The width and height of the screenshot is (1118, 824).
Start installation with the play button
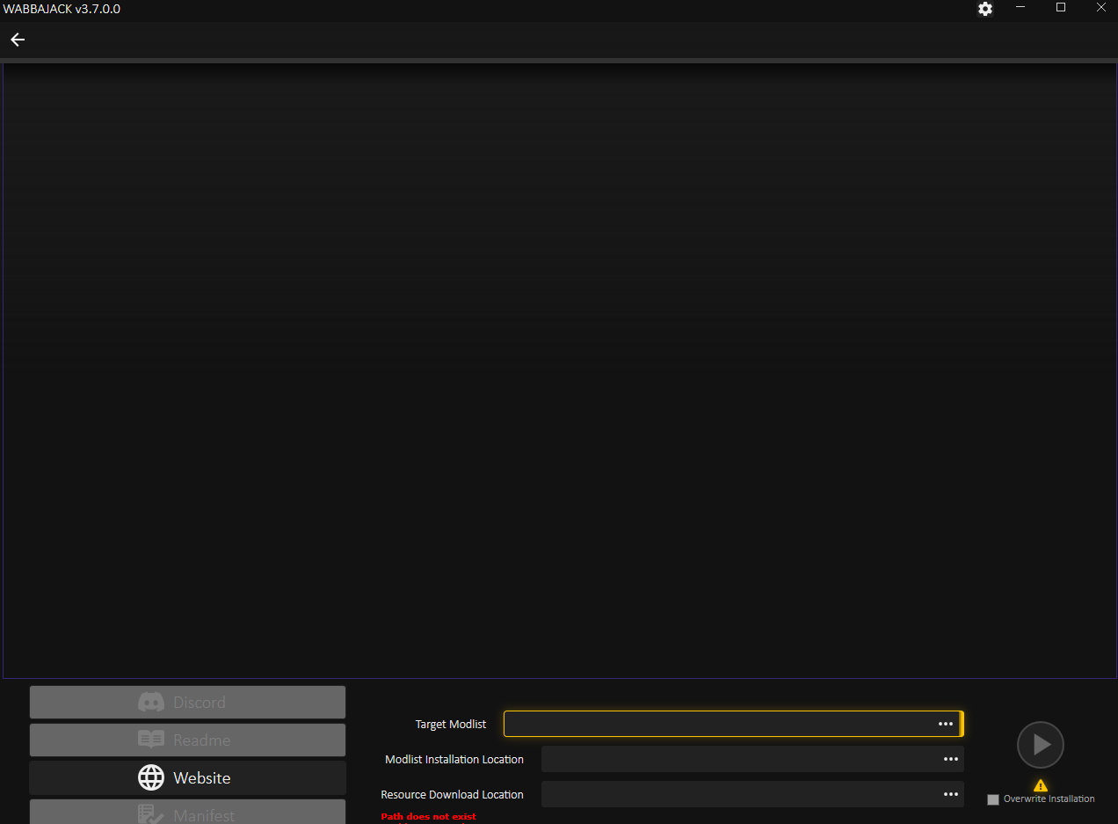(1041, 745)
